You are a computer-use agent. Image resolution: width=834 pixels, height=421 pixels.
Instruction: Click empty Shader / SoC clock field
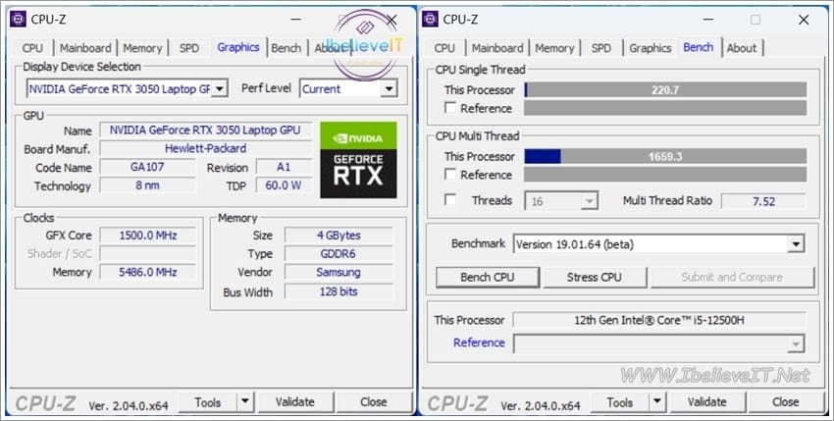(x=147, y=254)
